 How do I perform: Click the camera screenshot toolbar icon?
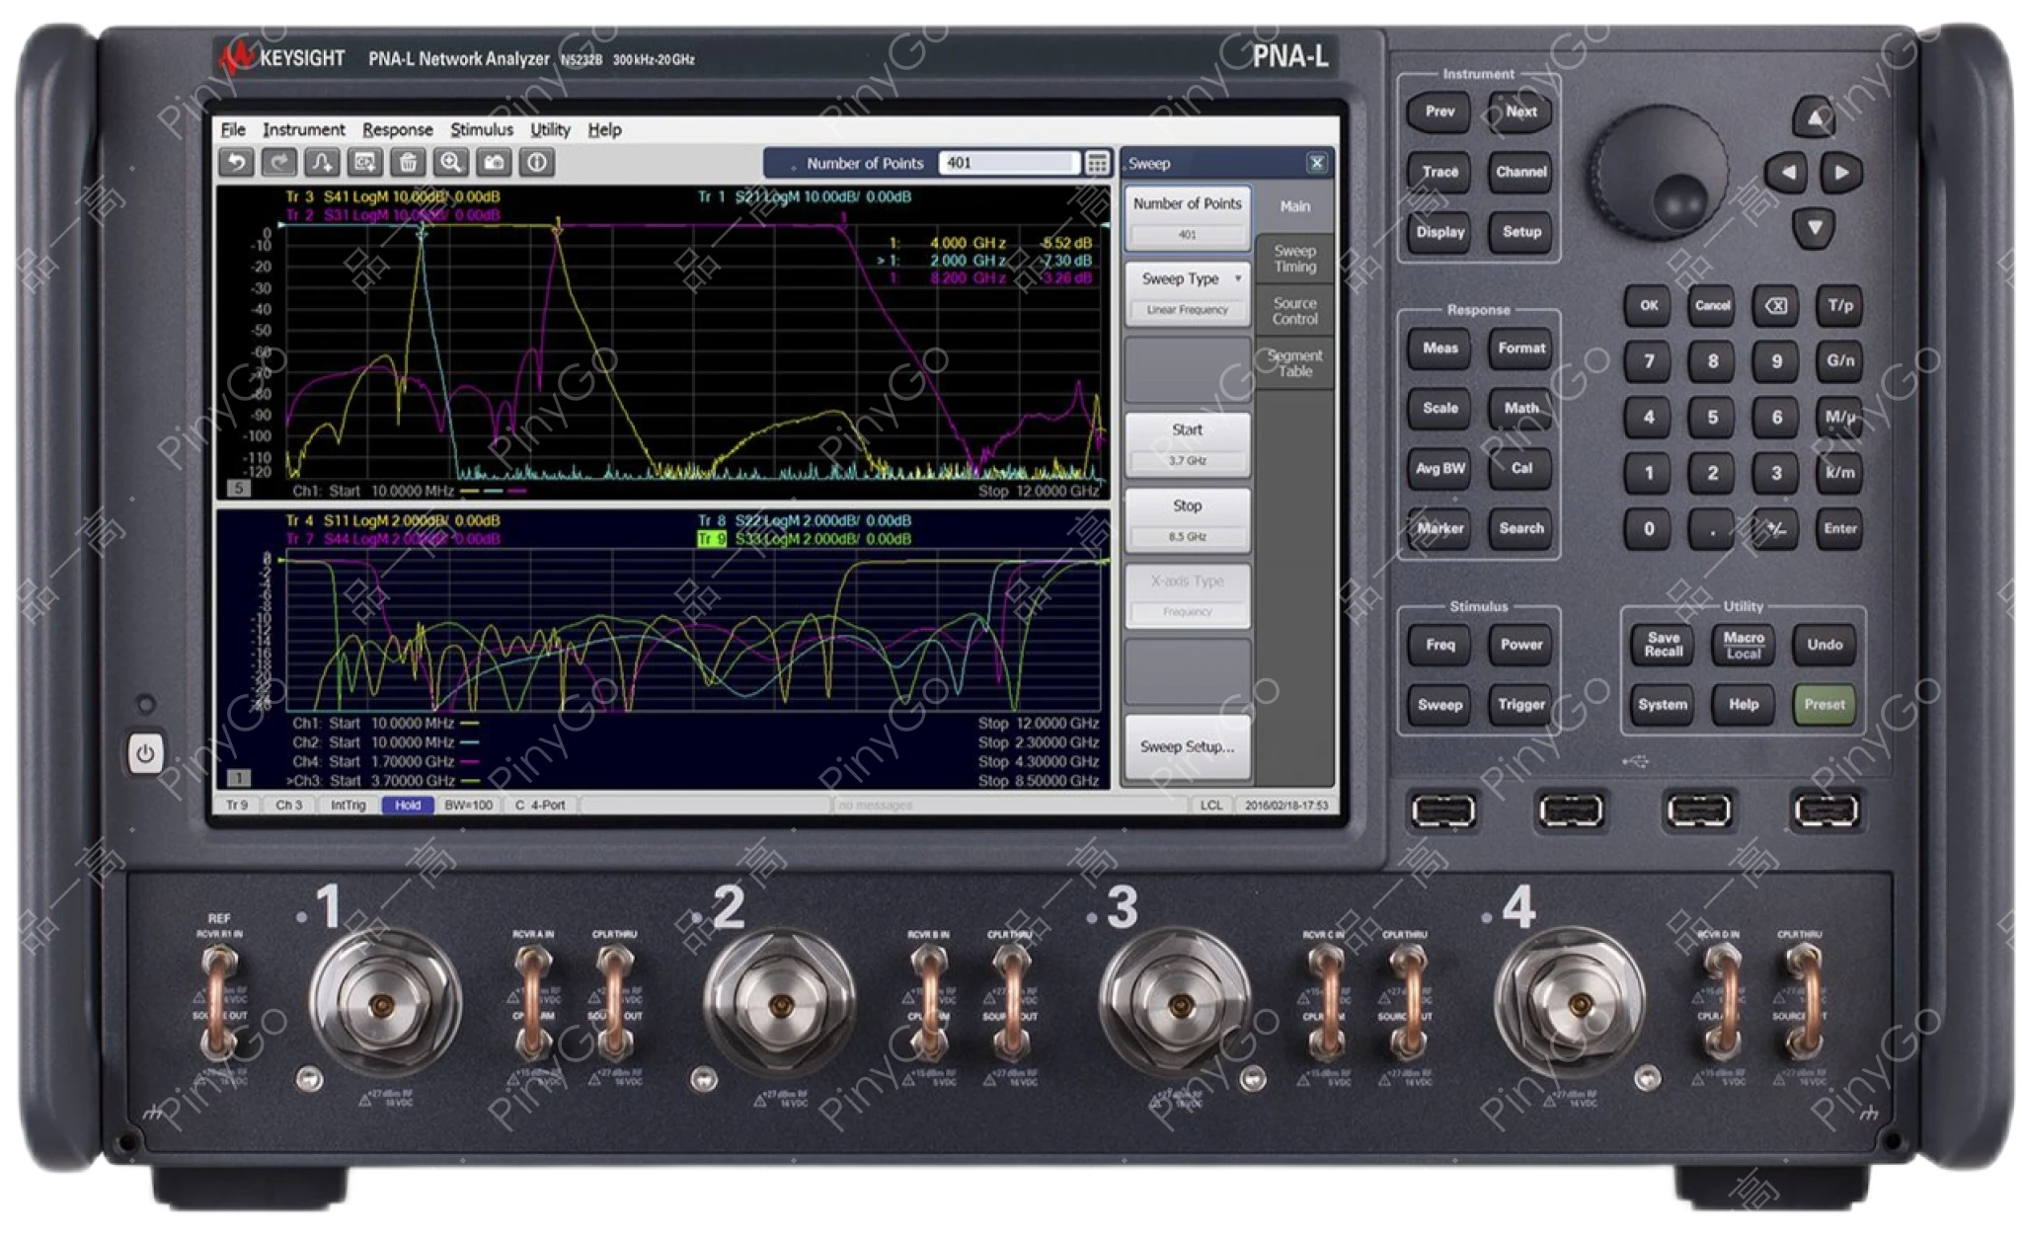[494, 163]
